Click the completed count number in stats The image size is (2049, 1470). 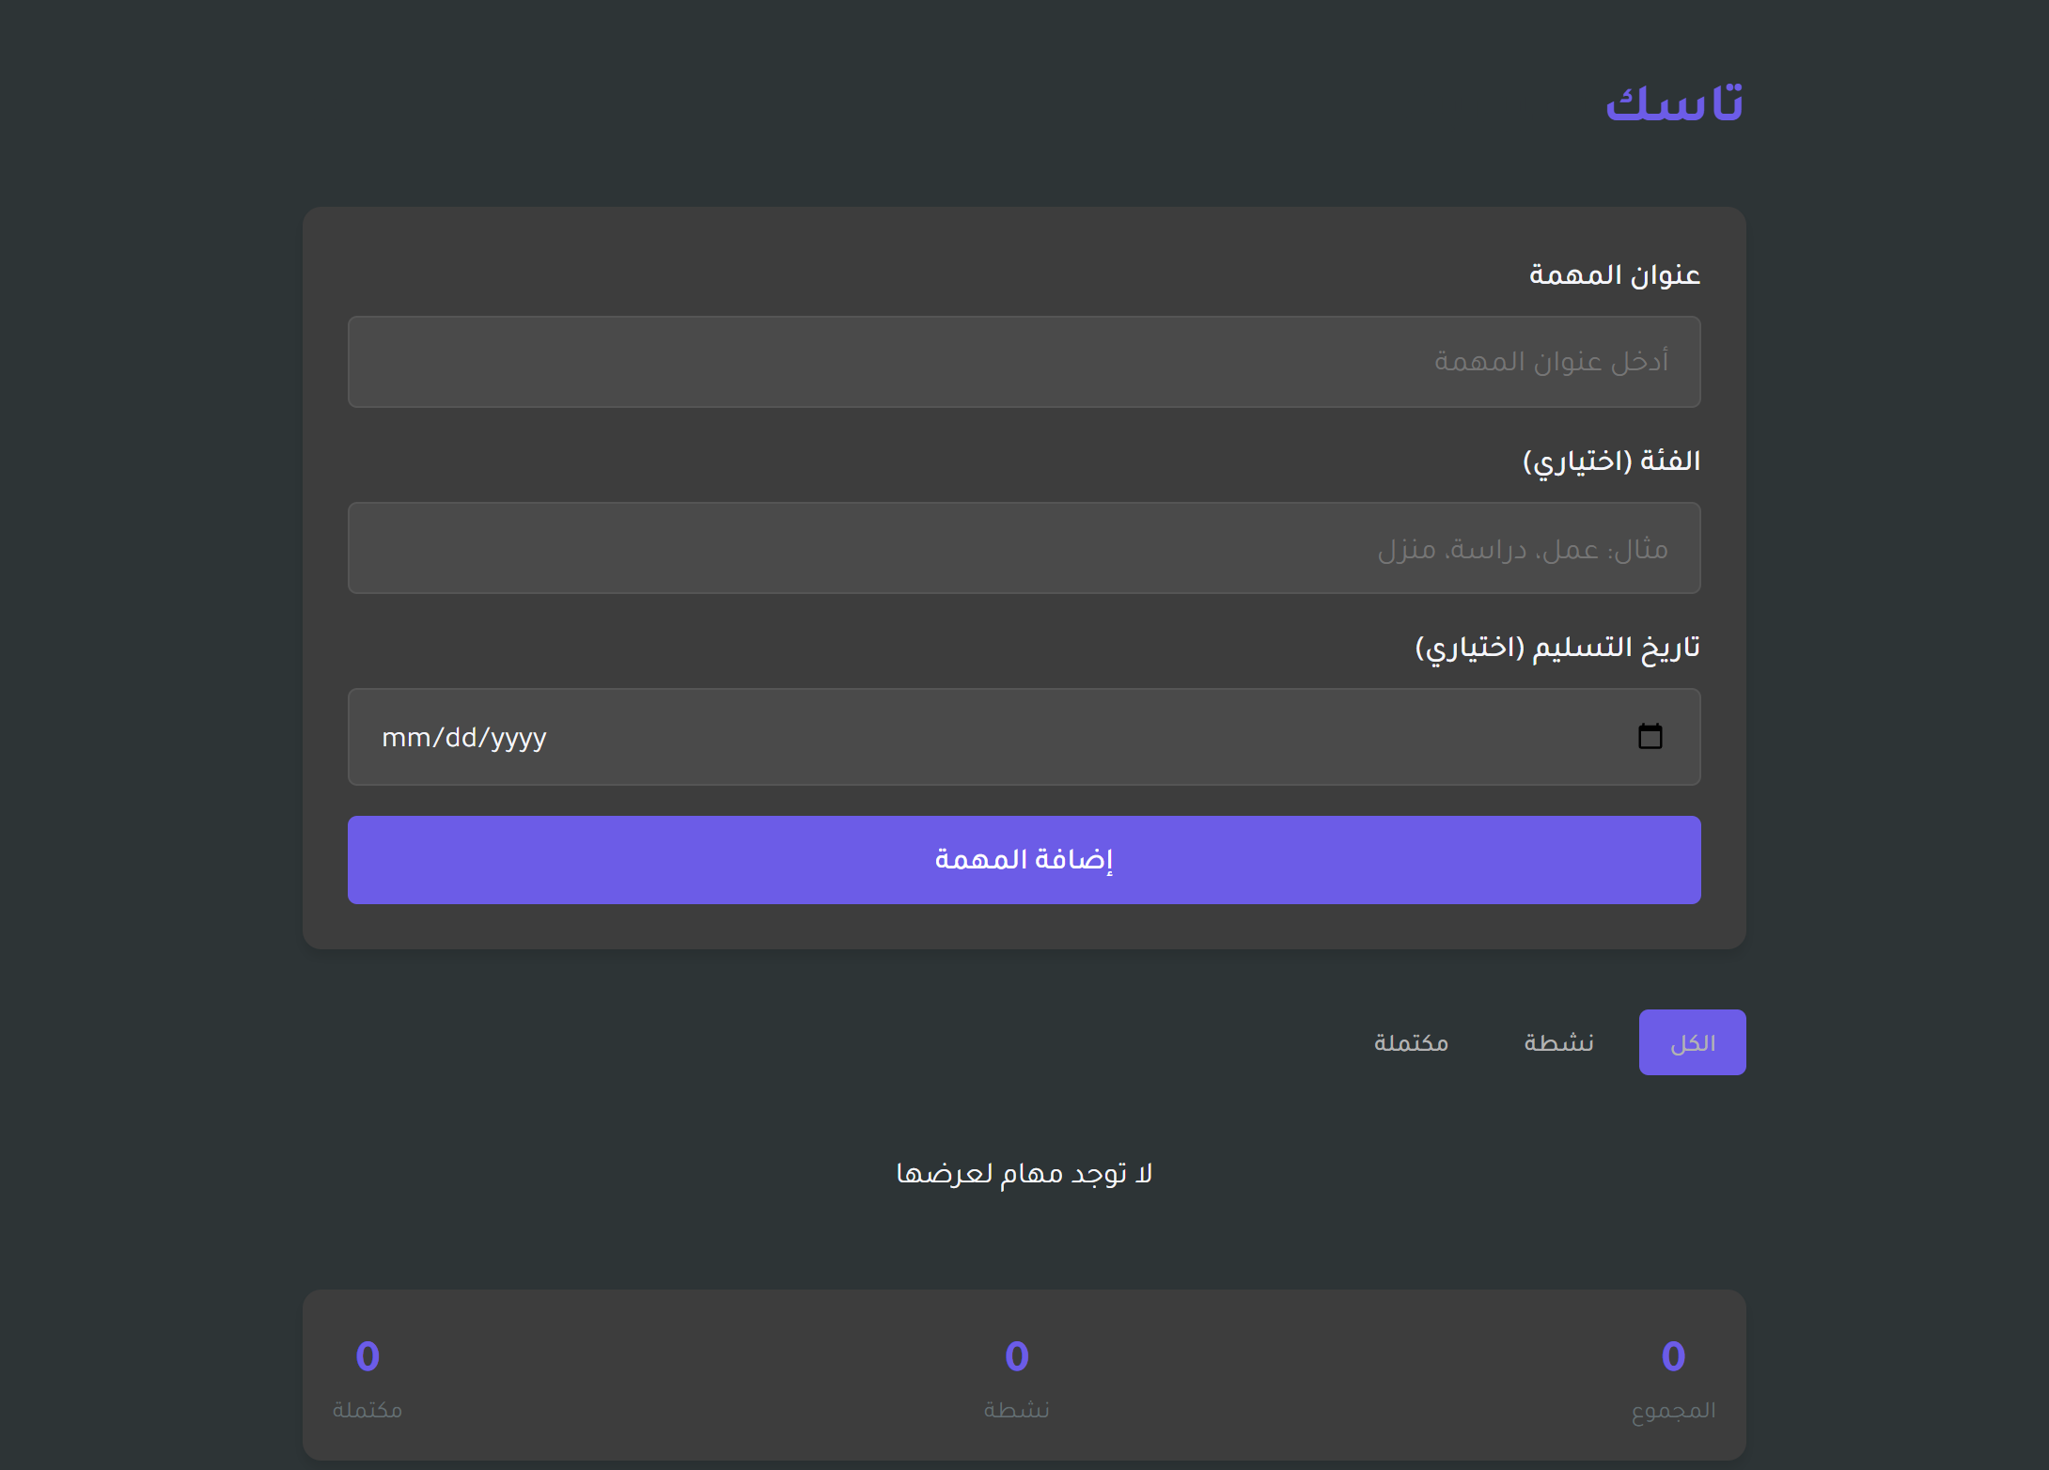click(368, 1356)
